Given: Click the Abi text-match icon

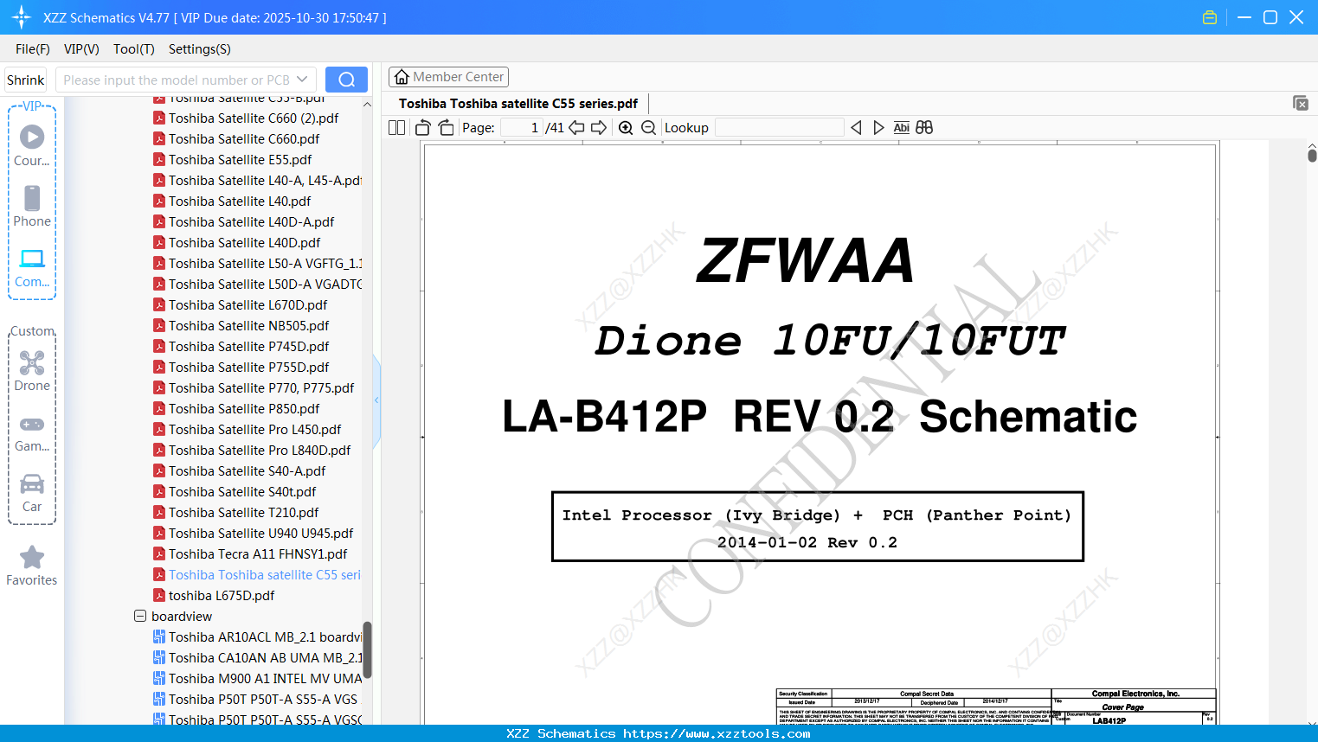Looking at the screenshot, I should click(x=901, y=128).
